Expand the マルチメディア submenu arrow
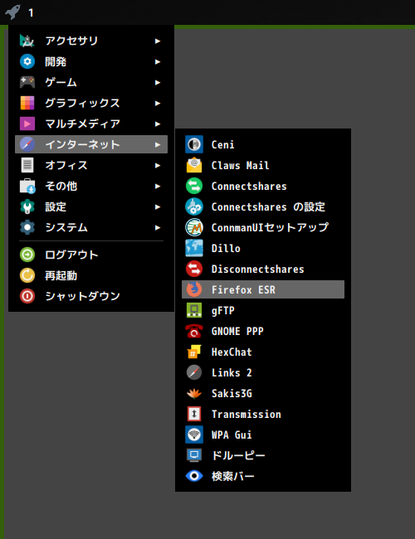Image resolution: width=415 pixels, height=539 pixels. (x=158, y=124)
